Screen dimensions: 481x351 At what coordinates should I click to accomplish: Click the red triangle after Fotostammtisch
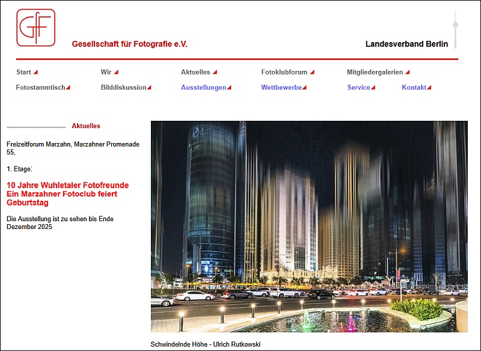point(68,88)
